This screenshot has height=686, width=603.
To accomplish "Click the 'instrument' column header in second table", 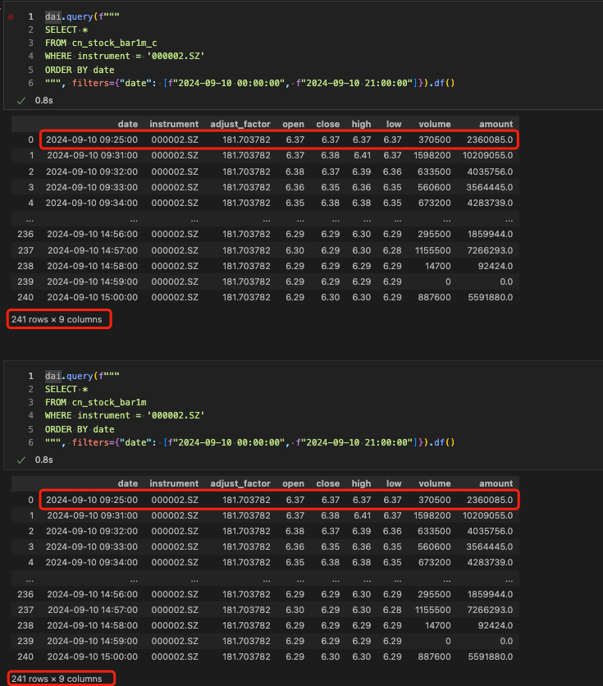I will (x=174, y=483).
